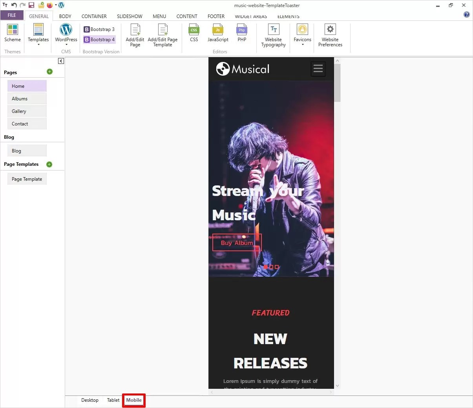473x408 pixels.
Task: Click the Add/Edit Page icon
Action: (135, 34)
